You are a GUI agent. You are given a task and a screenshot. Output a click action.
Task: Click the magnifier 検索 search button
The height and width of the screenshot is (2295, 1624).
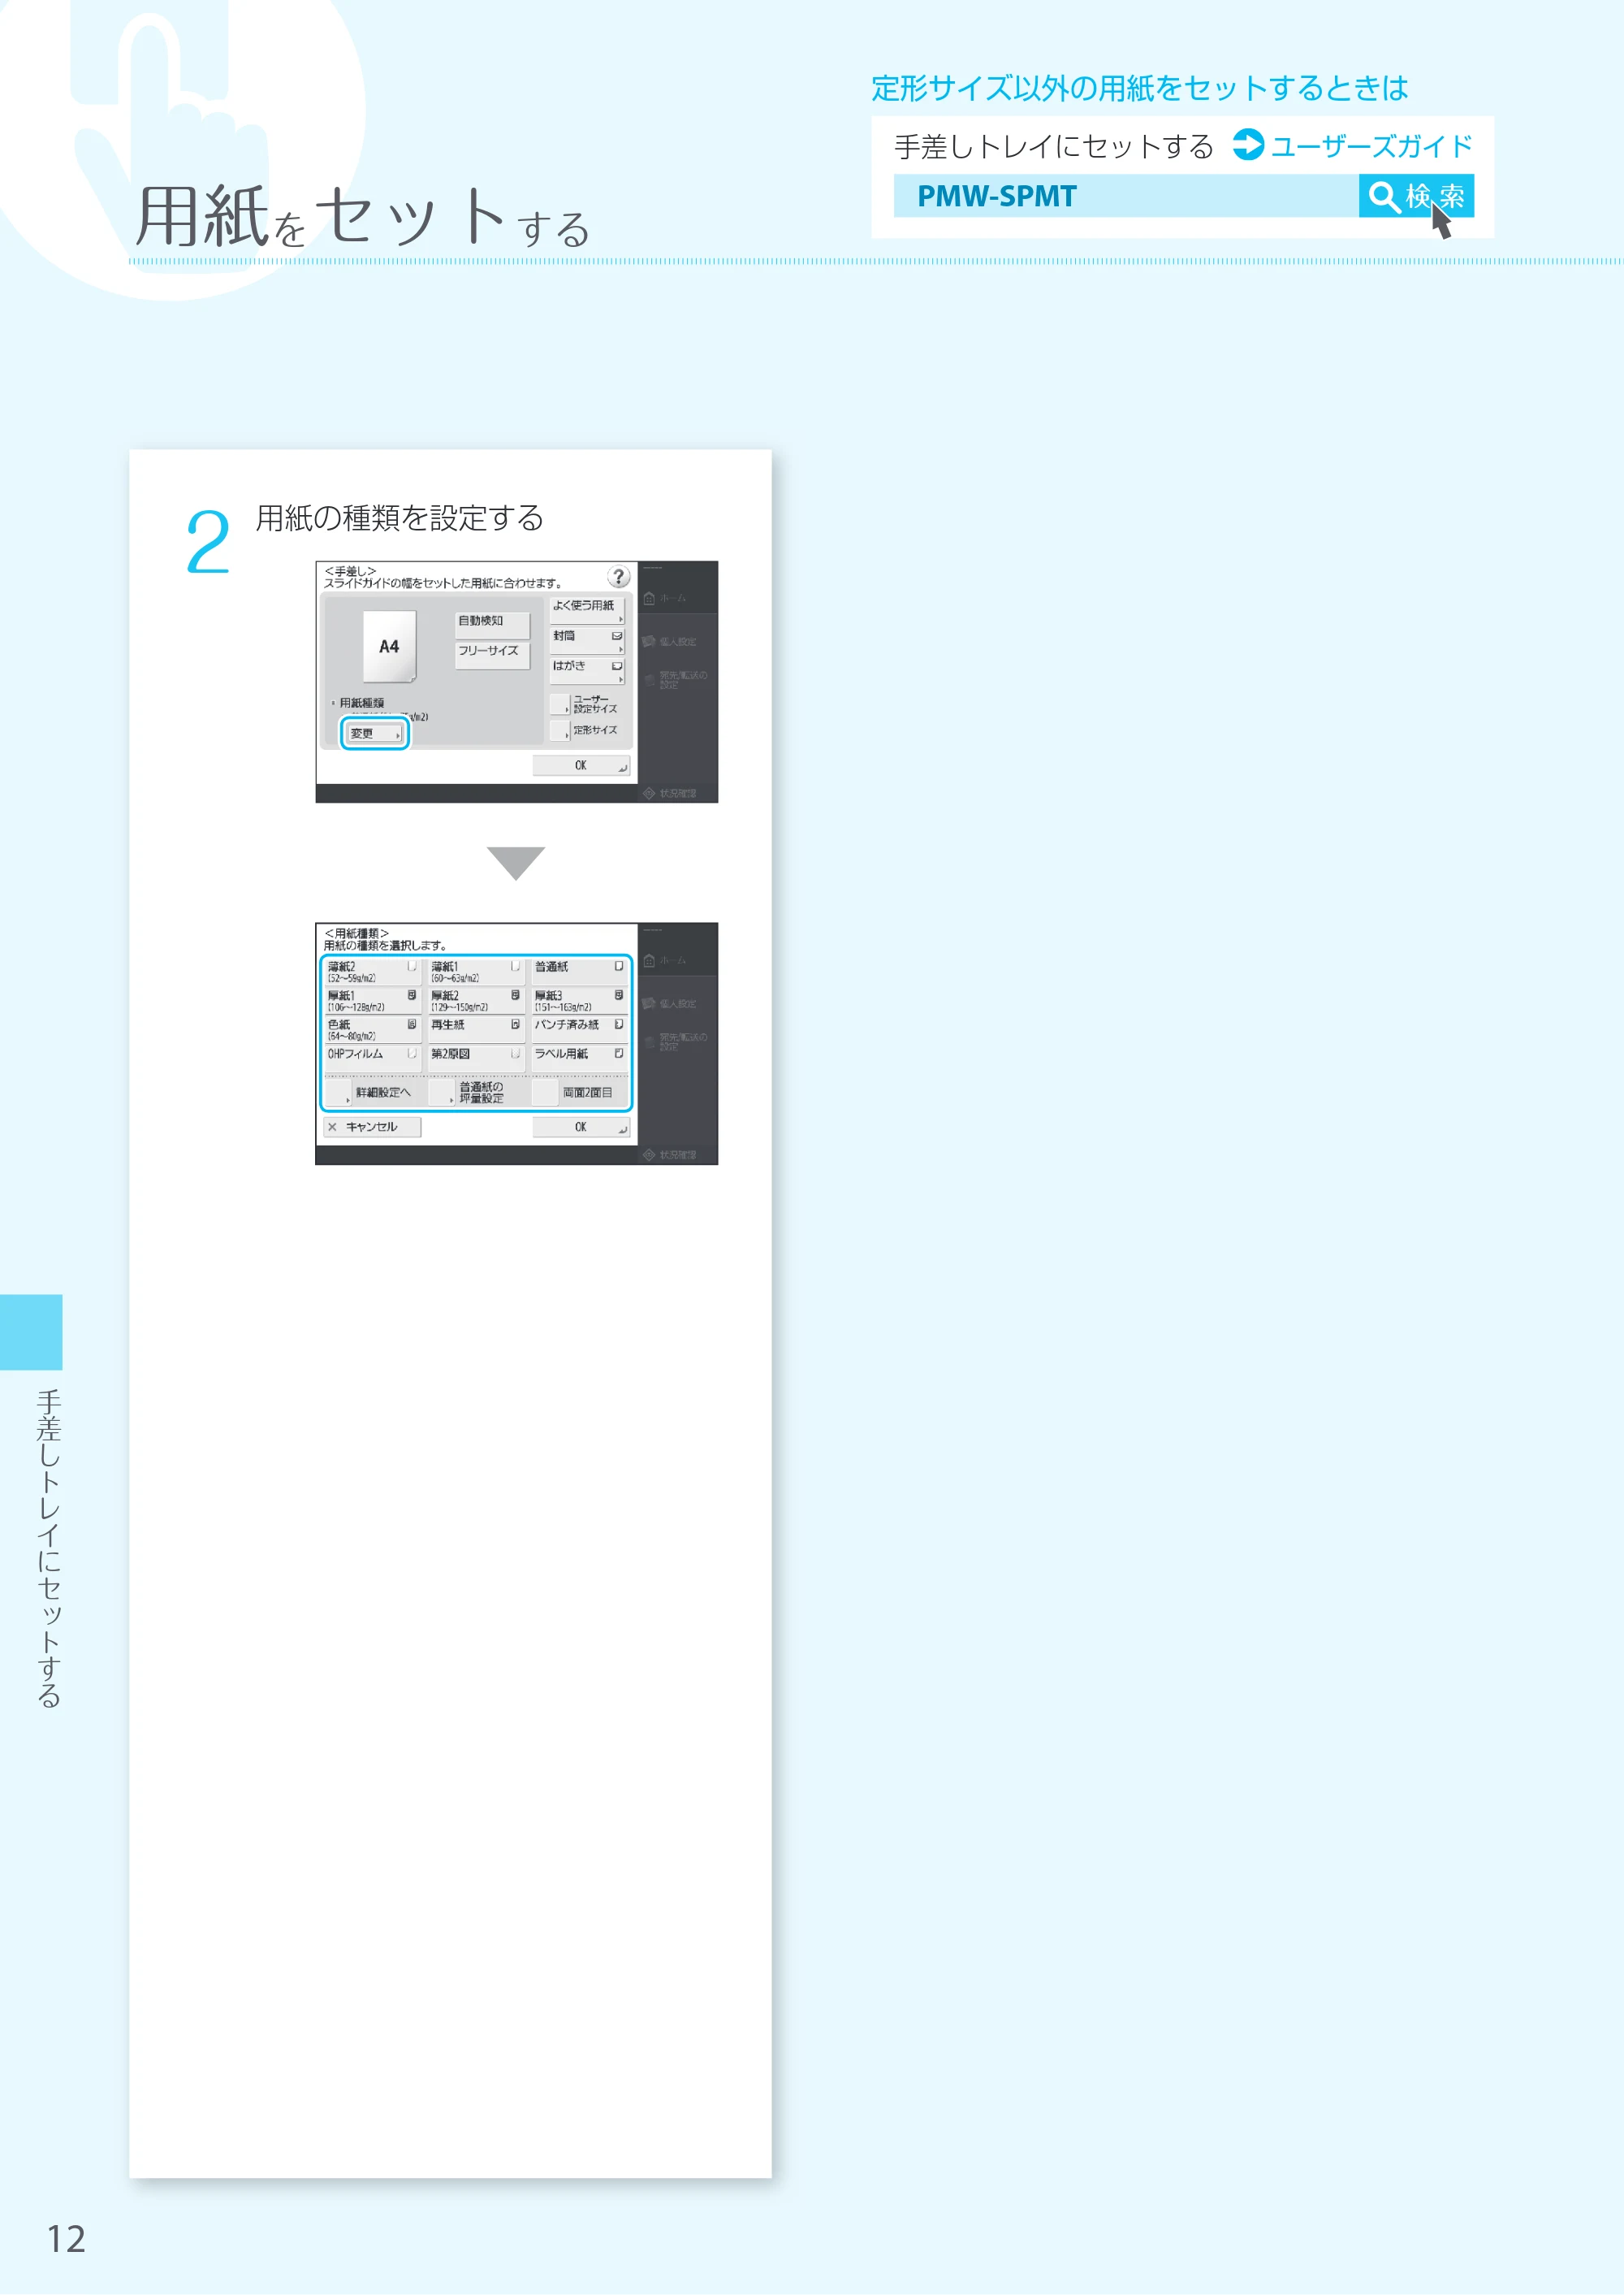(x=1416, y=196)
